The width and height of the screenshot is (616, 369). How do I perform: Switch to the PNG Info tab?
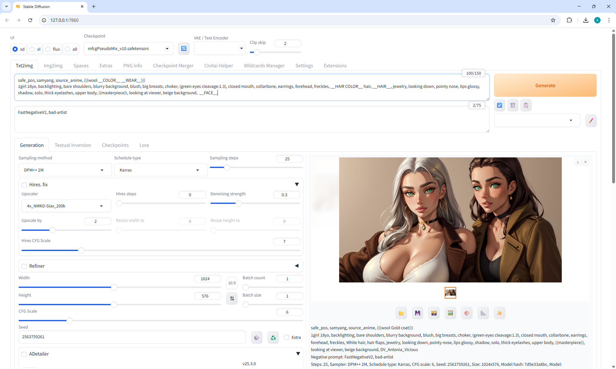click(133, 65)
